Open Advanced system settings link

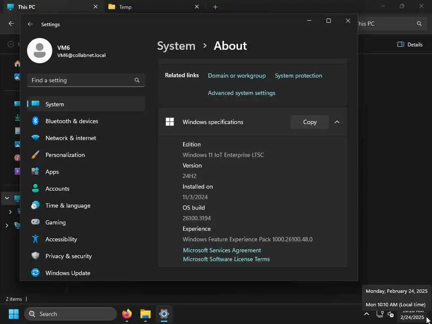tap(241, 93)
